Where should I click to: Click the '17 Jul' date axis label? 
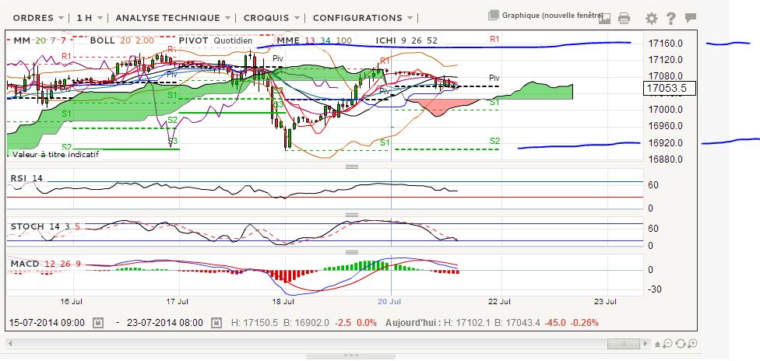tap(178, 301)
